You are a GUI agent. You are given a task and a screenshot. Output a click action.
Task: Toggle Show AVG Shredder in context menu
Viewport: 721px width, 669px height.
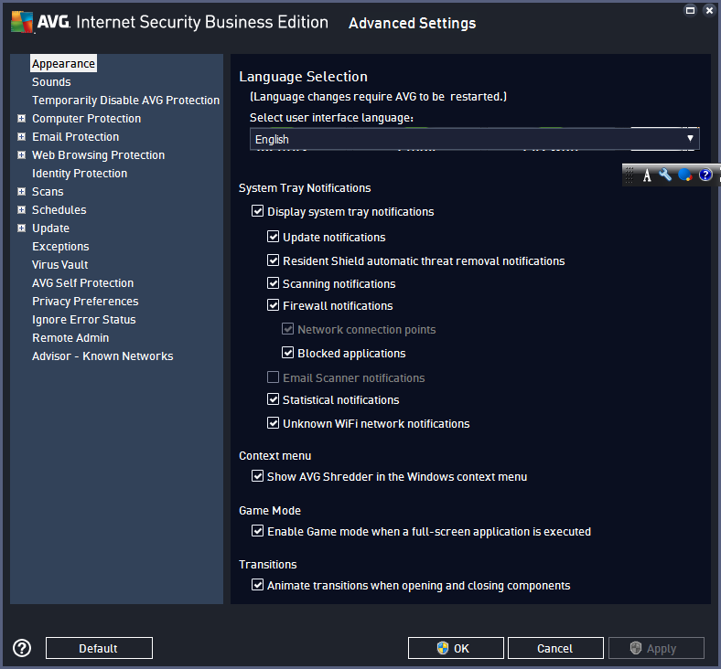coord(257,476)
